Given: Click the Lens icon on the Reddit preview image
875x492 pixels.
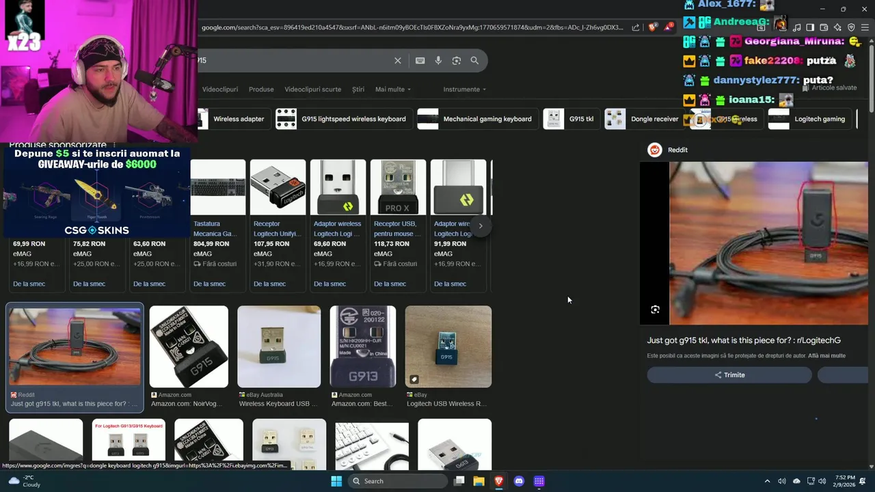Looking at the screenshot, I should 655,310.
